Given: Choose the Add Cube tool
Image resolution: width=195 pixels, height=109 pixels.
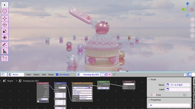Looking at the screenshot, I should [x=5, y=58].
